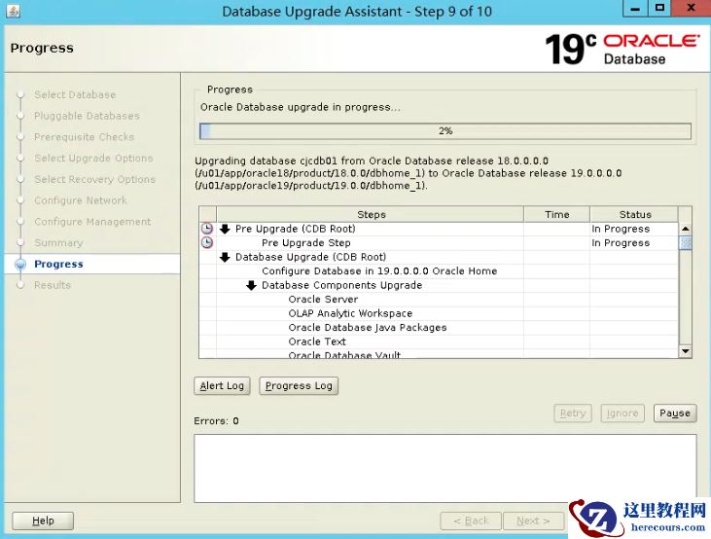
Task: Click the steps list scroll down arrow
Action: tap(685, 351)
